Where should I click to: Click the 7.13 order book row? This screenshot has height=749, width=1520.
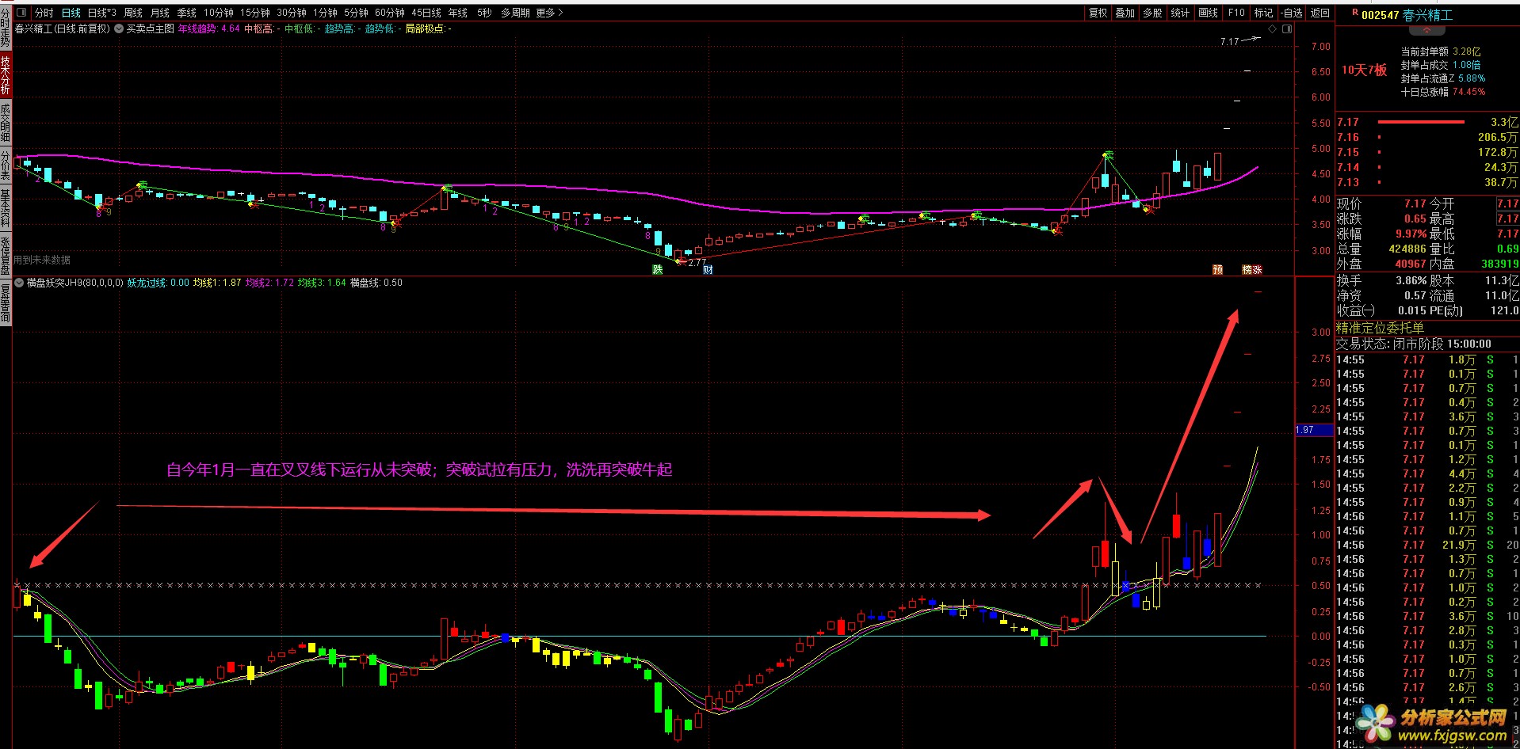(x=1427, y=182)
